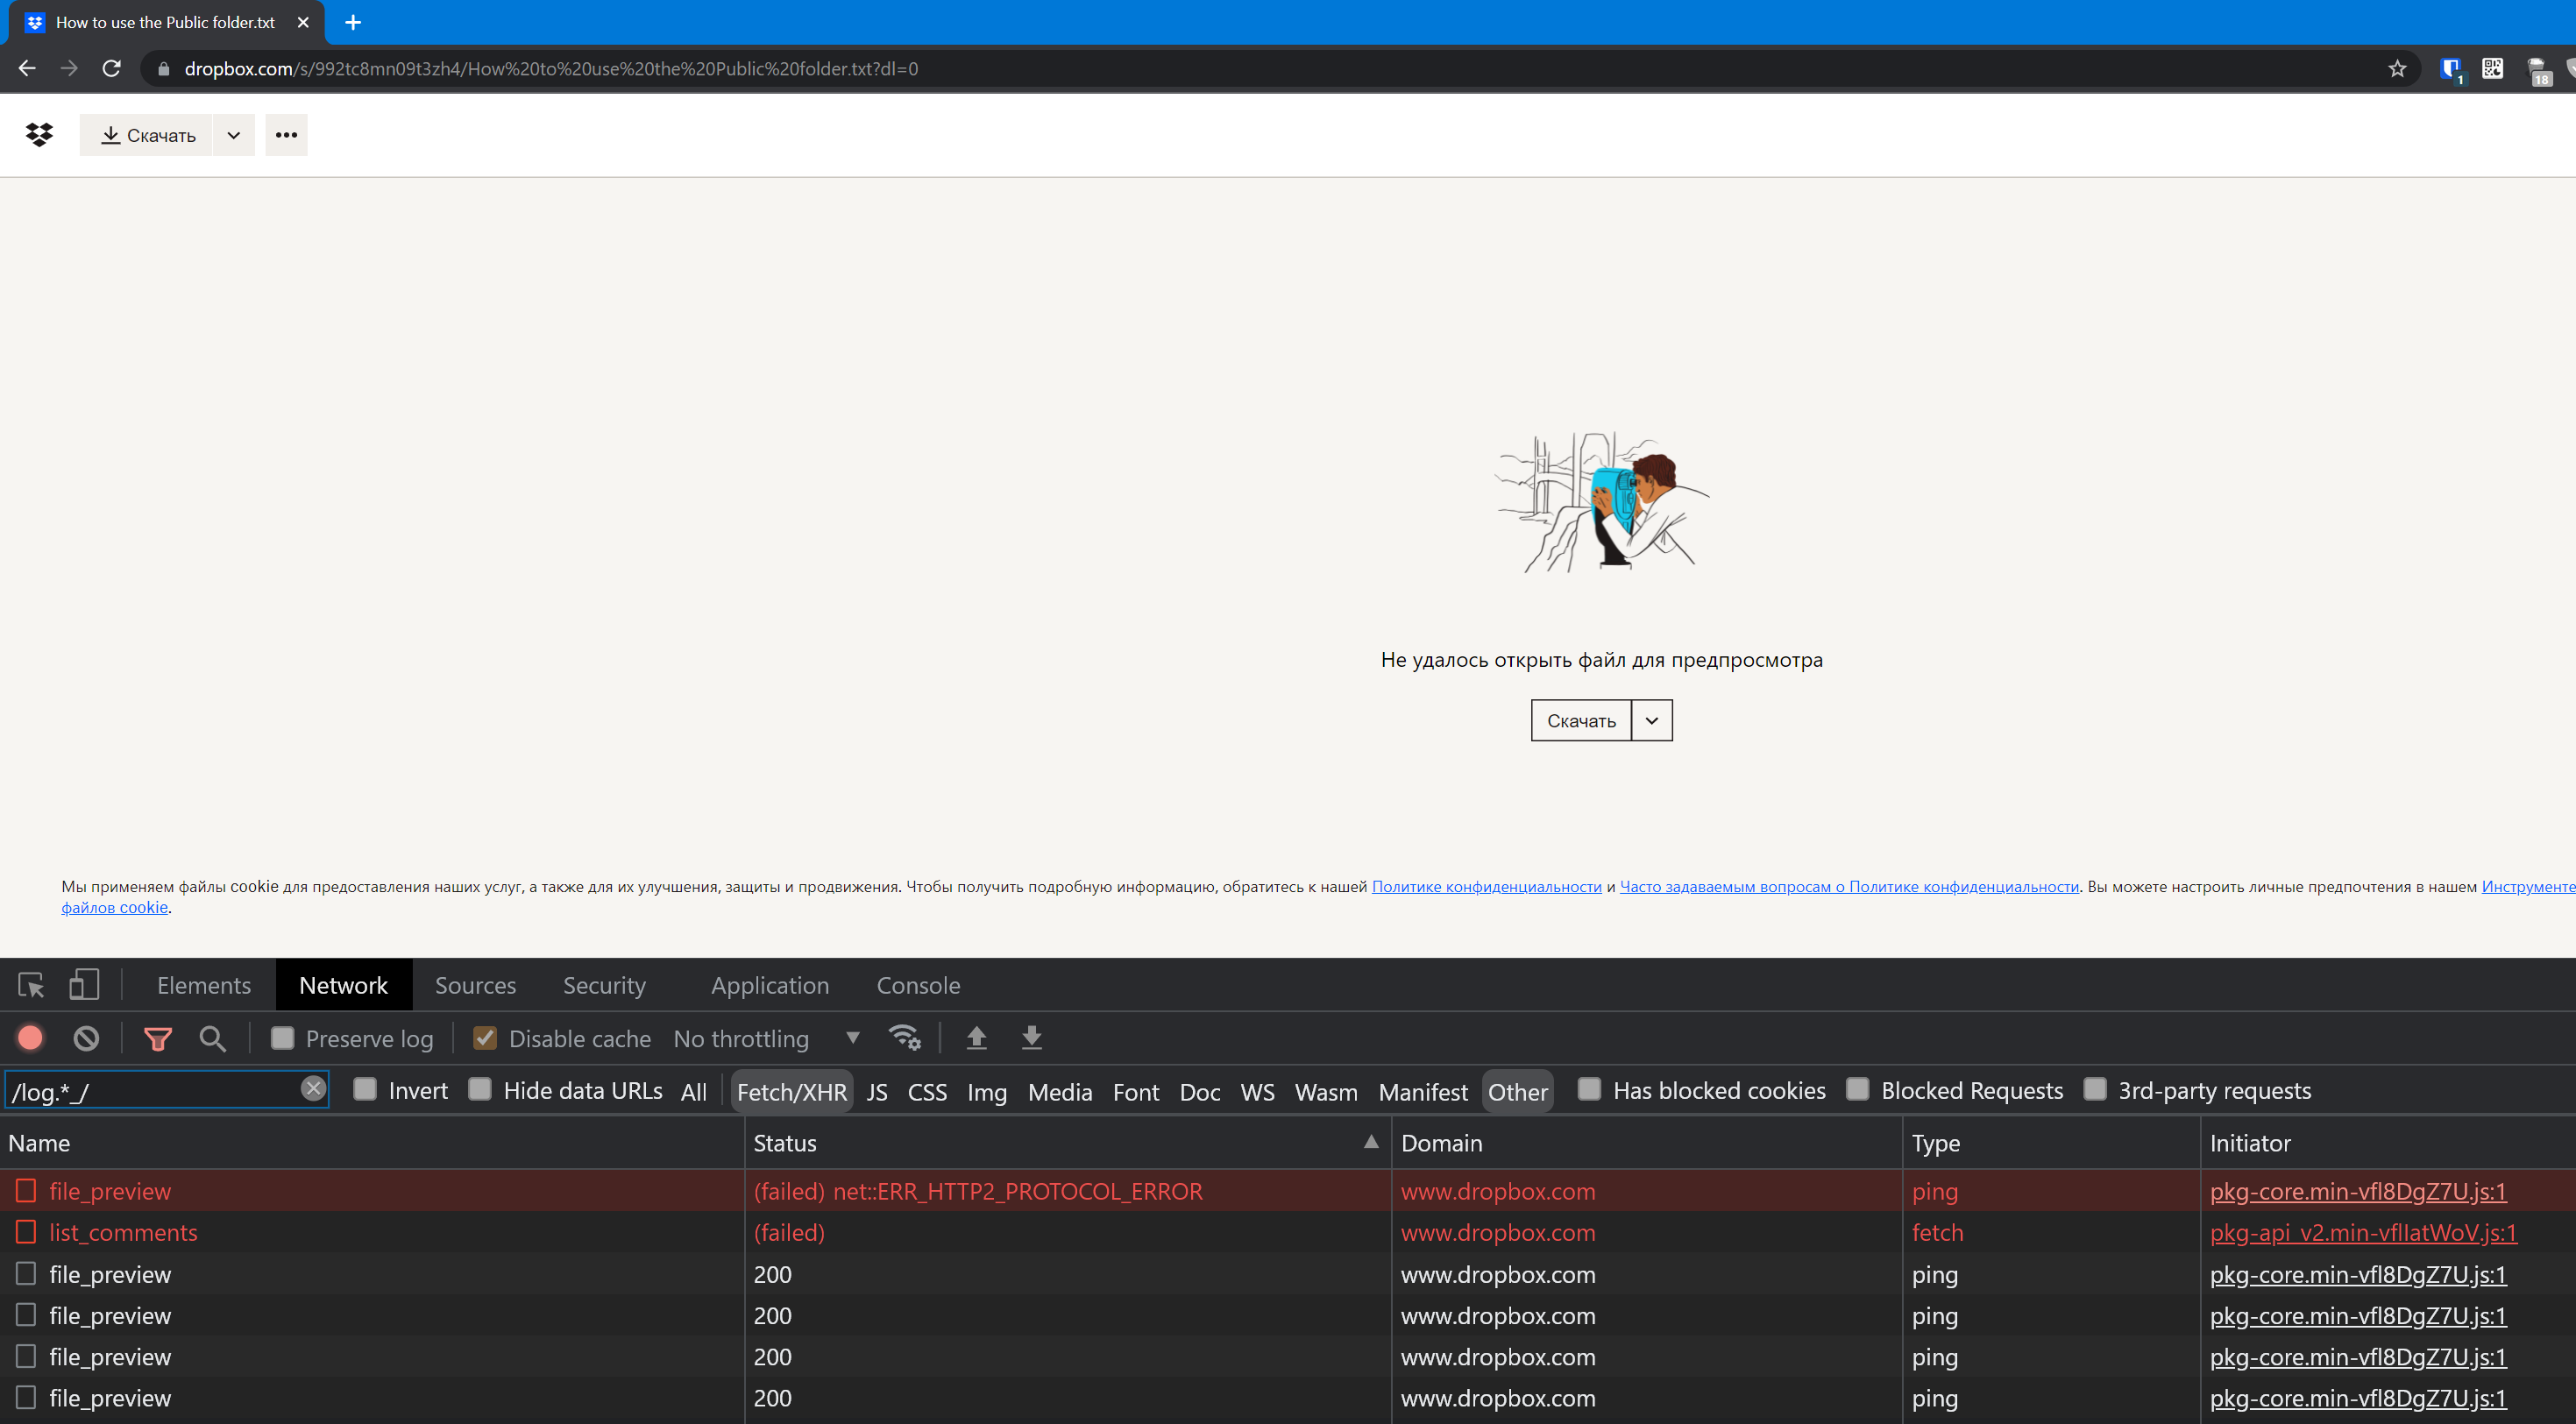Enable the Preserve log checkbox
The image size is (2576, 1424).
tap(283, 1038)
